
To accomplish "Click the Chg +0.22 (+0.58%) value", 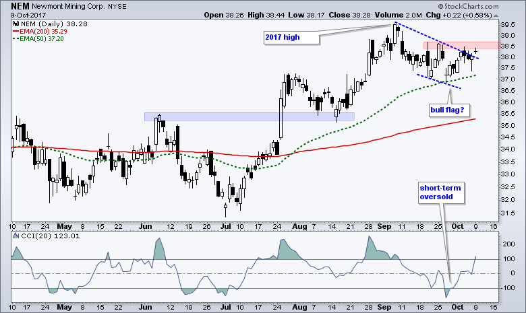I will tap(459, 15).
